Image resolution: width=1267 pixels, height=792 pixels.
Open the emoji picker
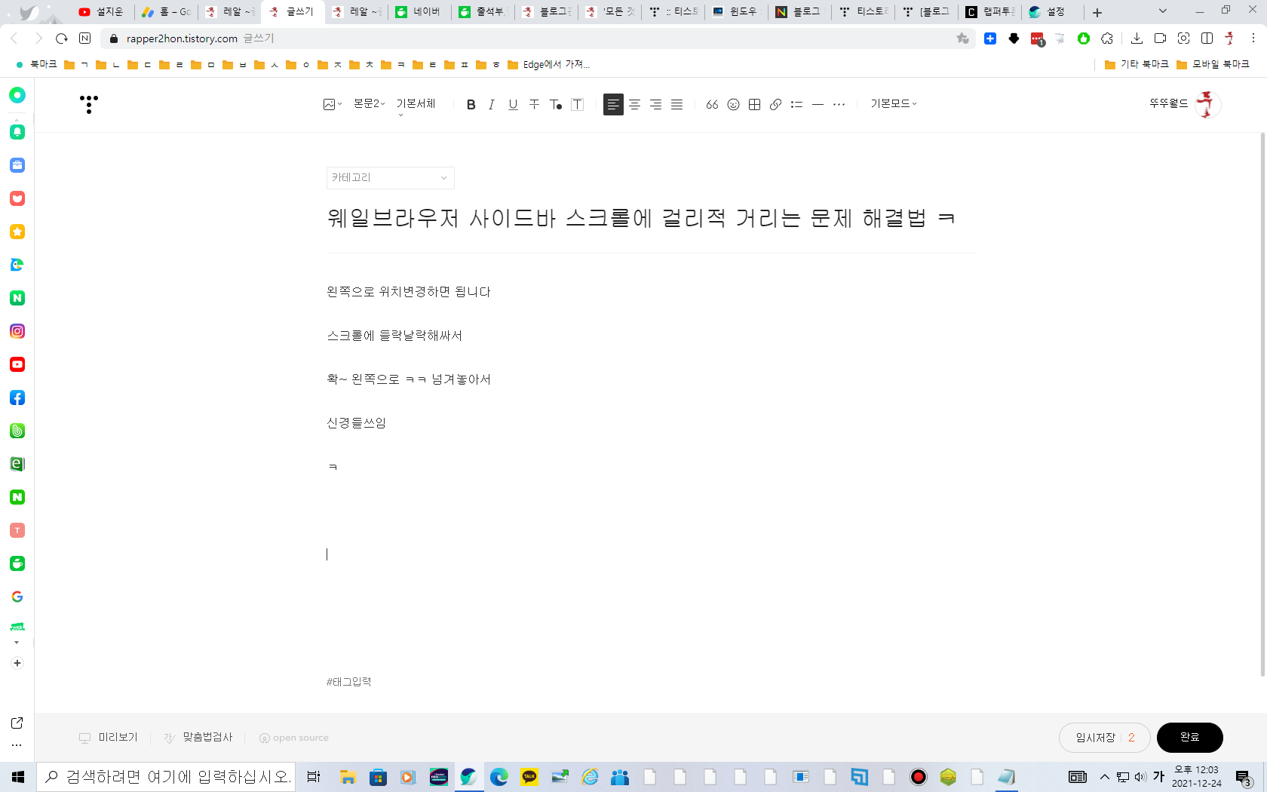(733, 105)
